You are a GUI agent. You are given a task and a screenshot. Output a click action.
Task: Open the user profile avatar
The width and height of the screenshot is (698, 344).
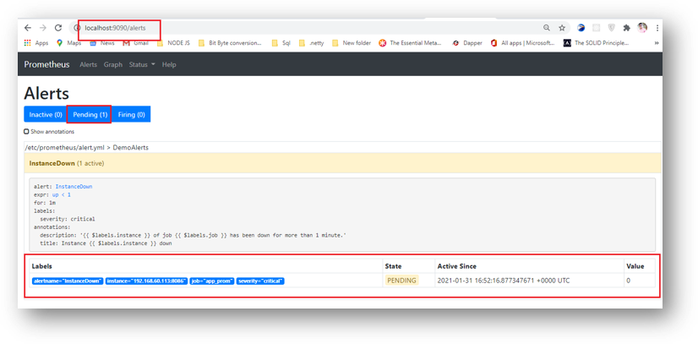click(642, 28)
